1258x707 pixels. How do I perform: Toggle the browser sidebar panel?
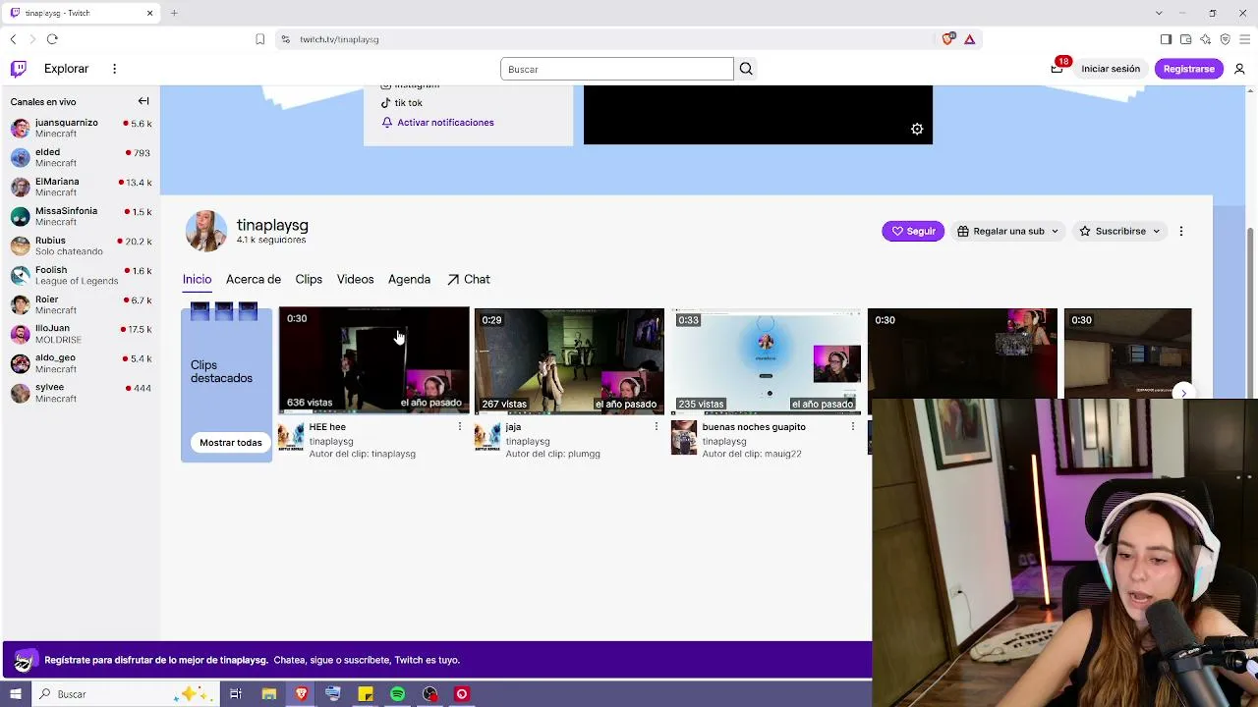pos(1166,39)
